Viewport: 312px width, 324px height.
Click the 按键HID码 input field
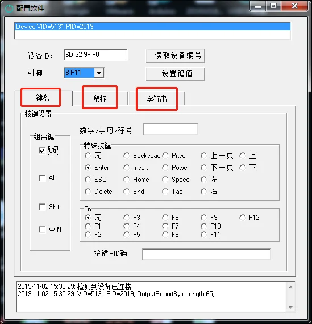[206, 254]
